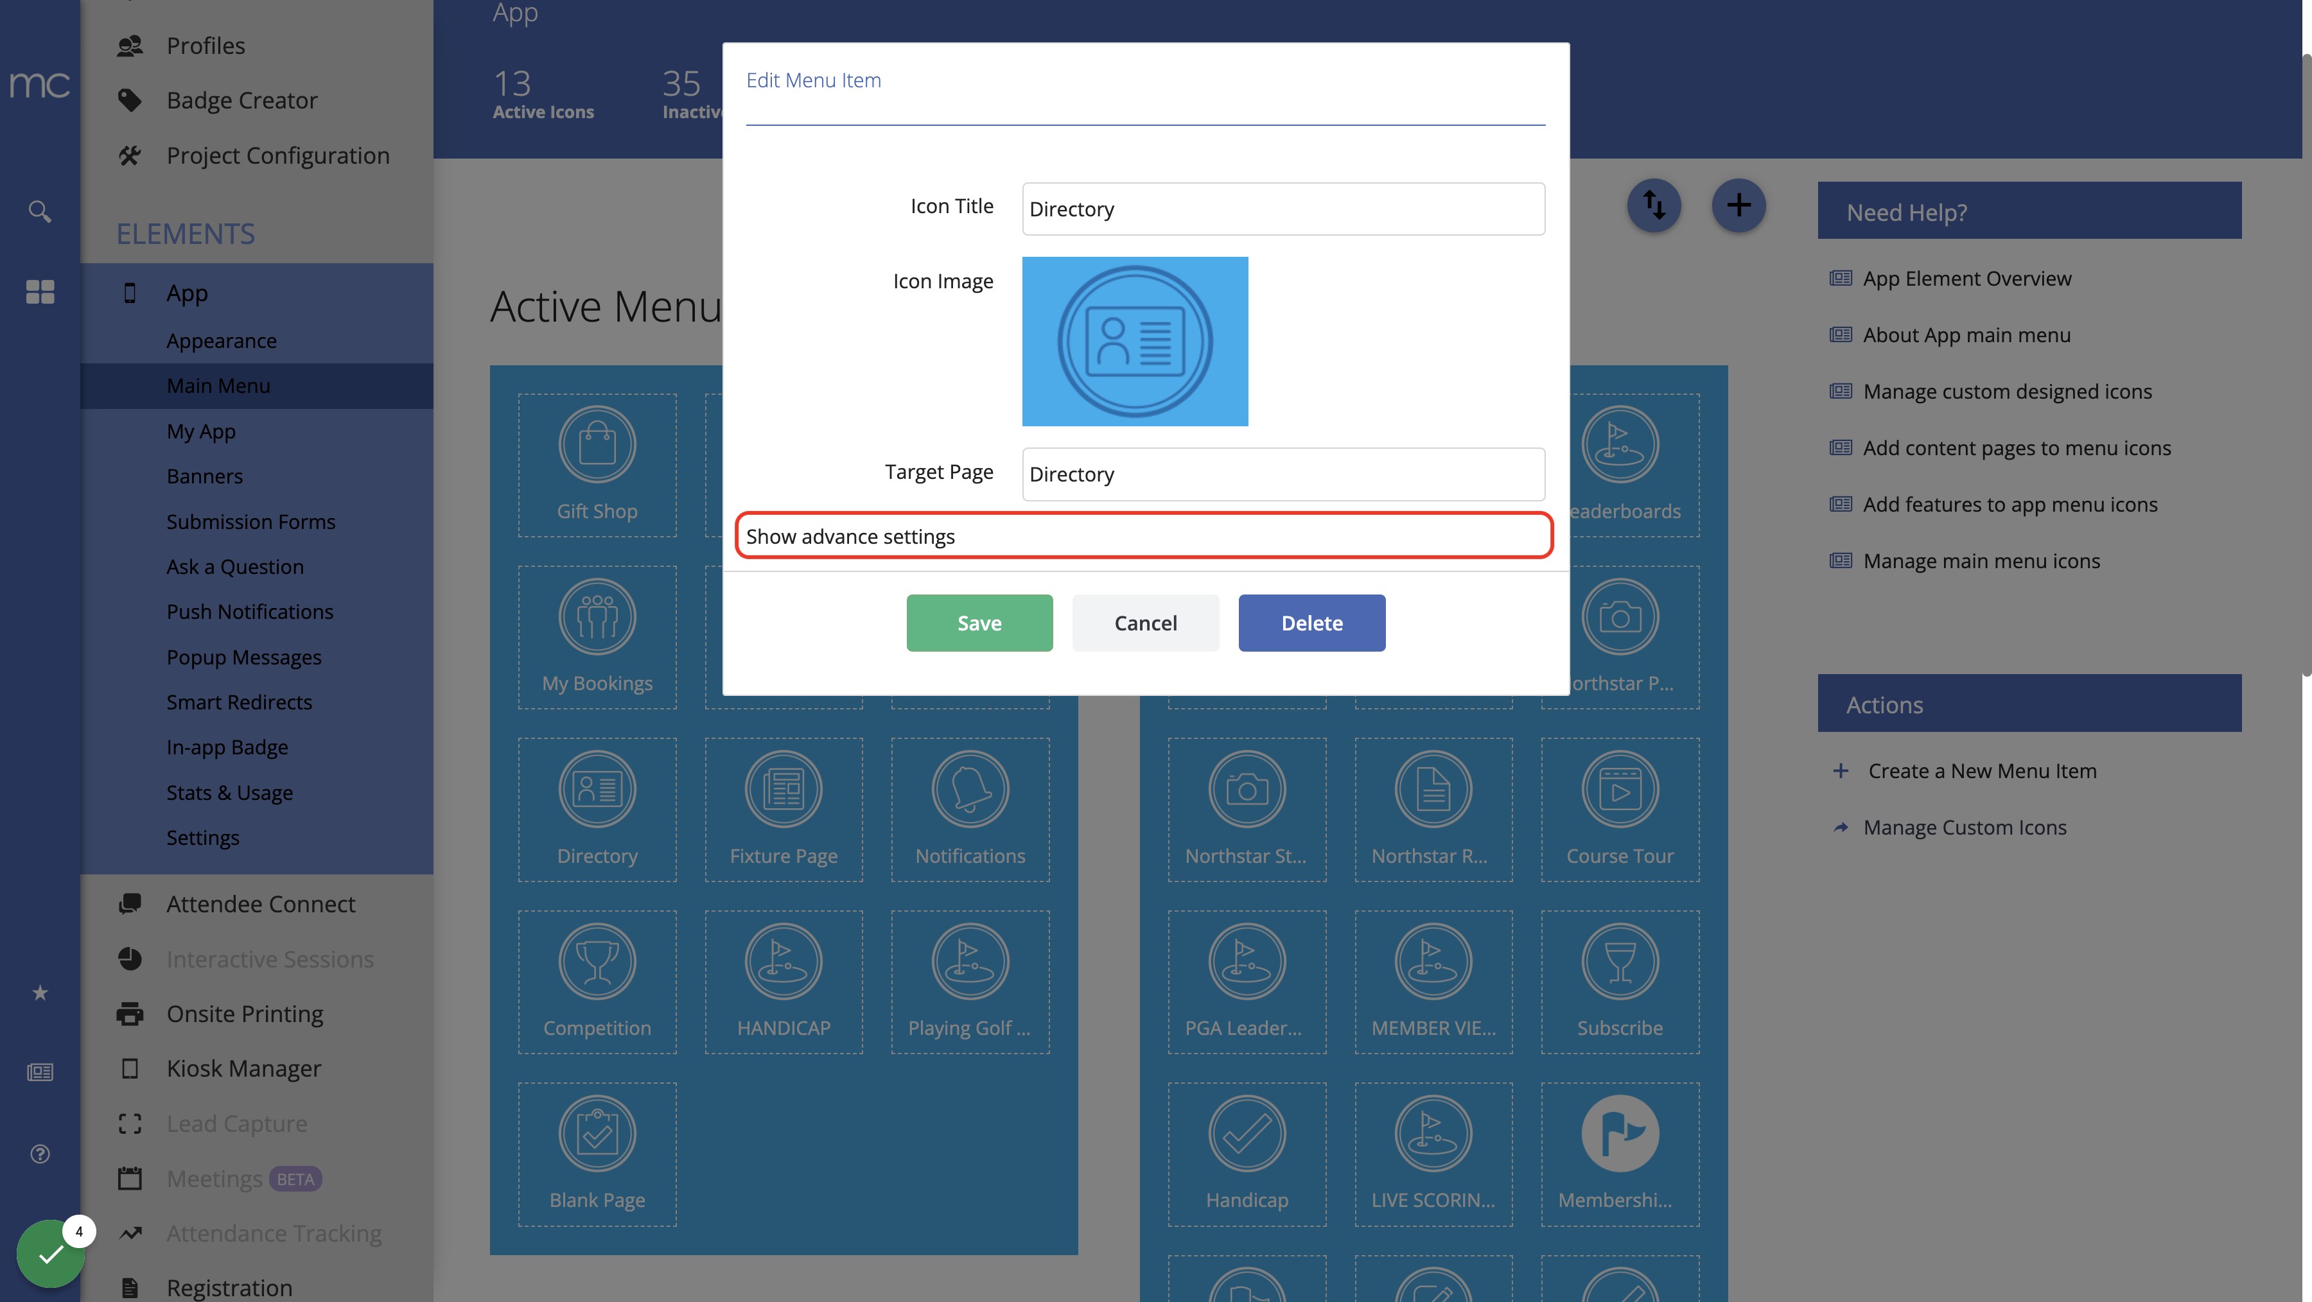Click the Icon Image thumbnail
The image size is (2312, 1302).
[1134, 341]
